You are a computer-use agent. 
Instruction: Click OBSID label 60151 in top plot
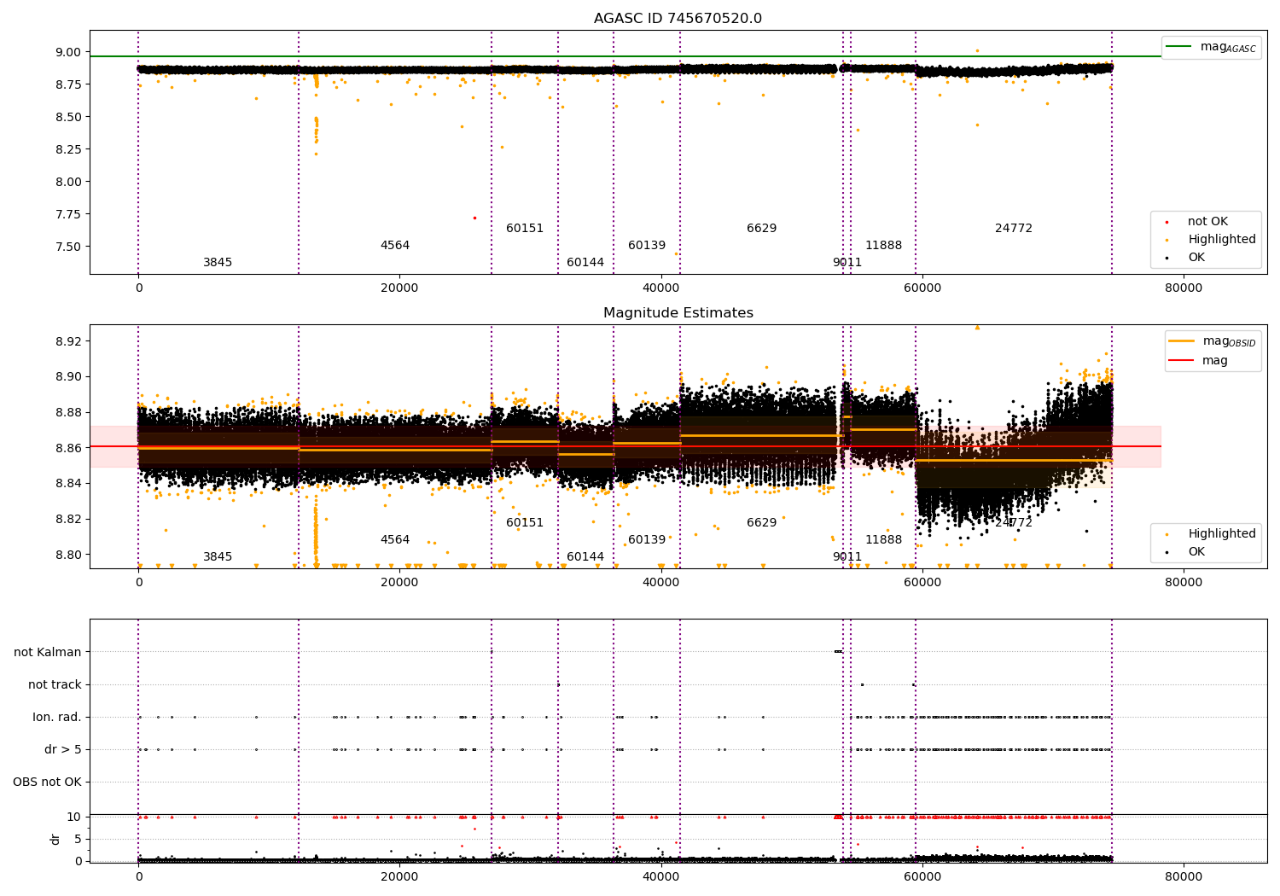pyautogui.click(x=525, y=229)
